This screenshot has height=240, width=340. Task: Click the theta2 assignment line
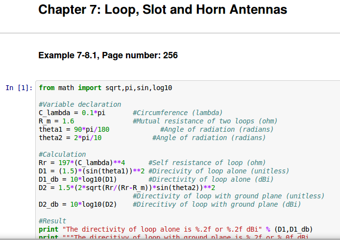tap(70, 138)
